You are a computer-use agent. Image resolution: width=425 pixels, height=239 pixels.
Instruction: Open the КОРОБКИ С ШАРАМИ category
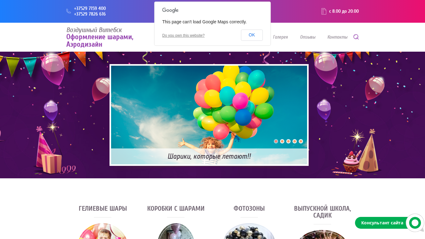pyautogui.click(x=176, y=209)
